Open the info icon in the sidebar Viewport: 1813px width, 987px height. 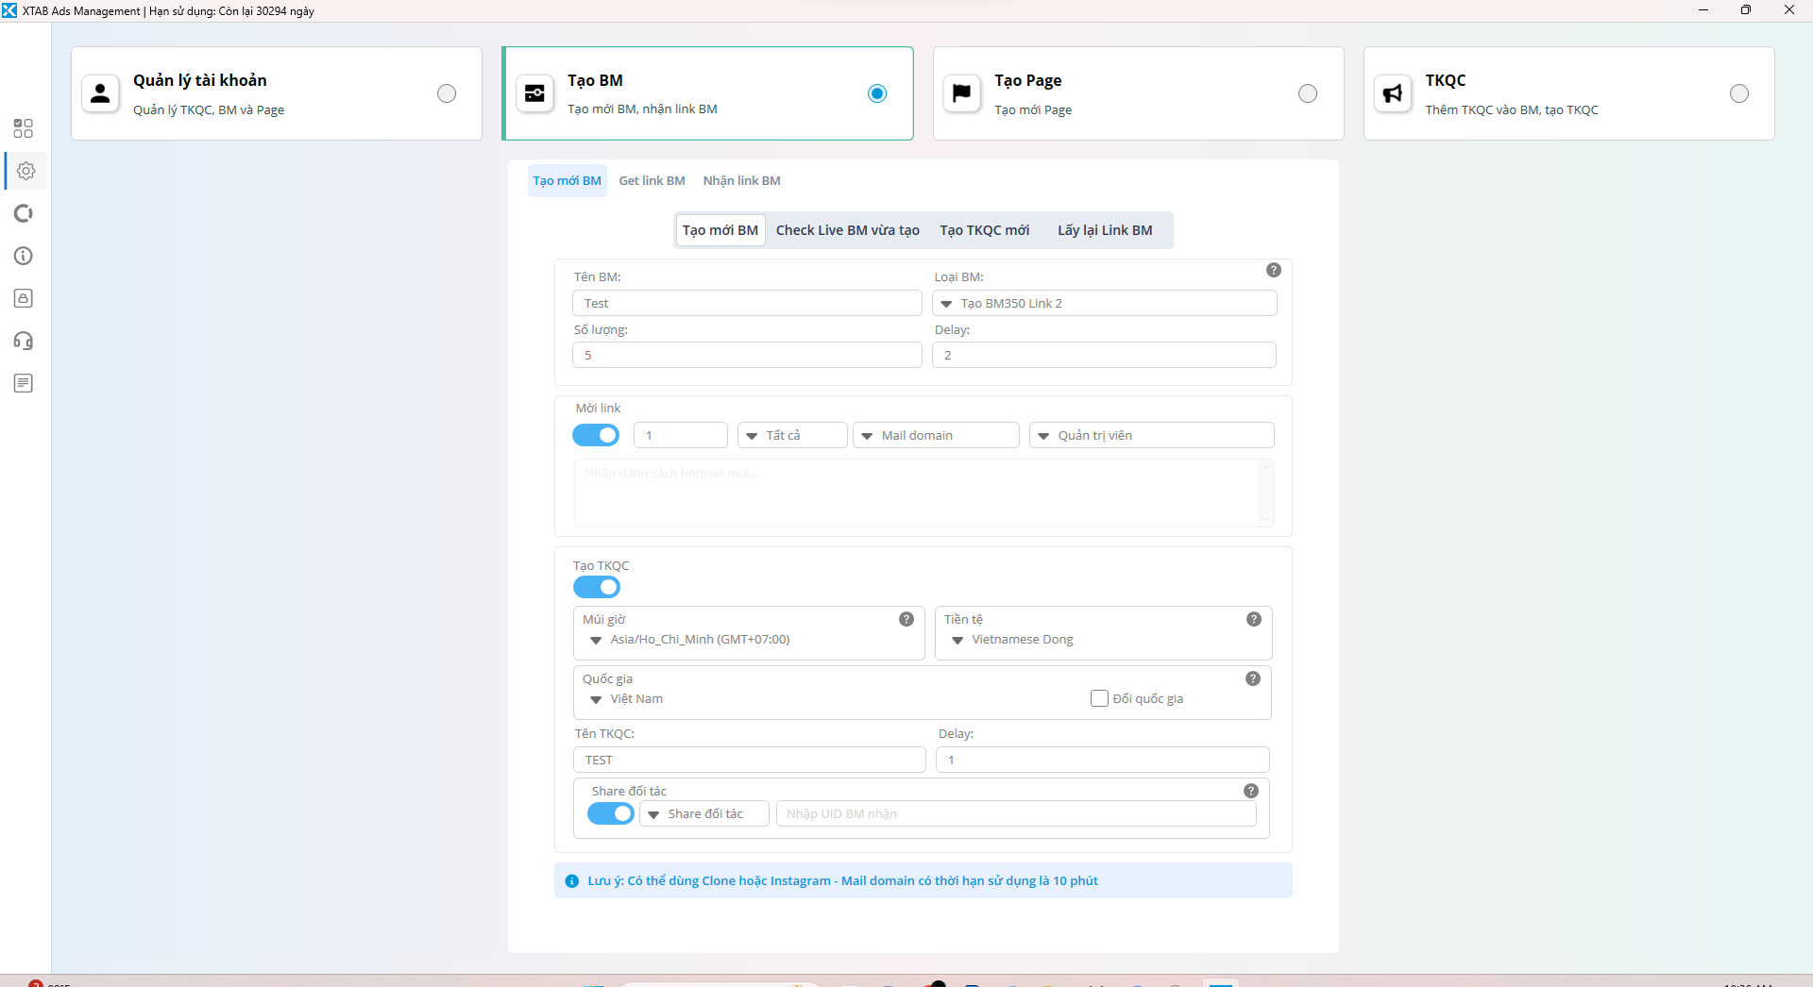point(24,256)
